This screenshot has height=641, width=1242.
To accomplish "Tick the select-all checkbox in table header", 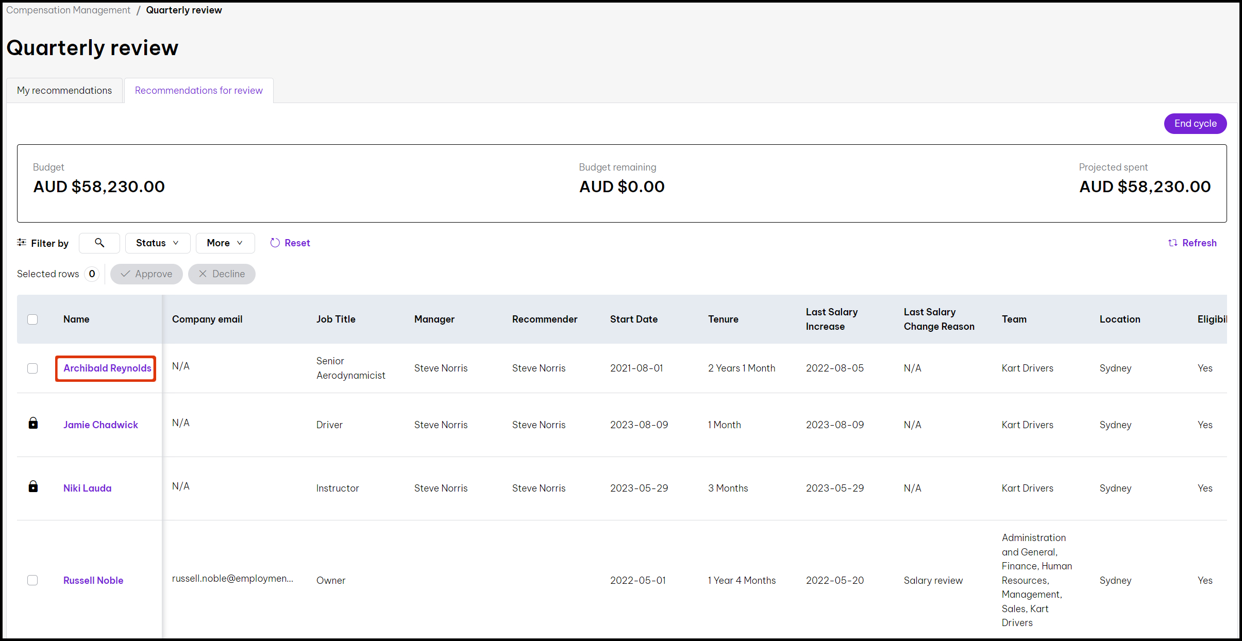I will coord(32,319).
